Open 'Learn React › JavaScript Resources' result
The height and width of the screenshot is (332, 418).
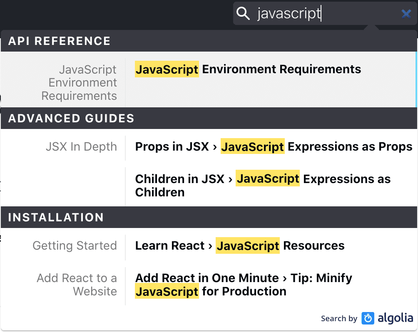click(x=240, y=245)
